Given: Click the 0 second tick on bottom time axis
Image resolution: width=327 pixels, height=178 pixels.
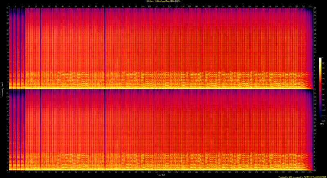Looking at the screenshot, I should [x=9, y=172].
